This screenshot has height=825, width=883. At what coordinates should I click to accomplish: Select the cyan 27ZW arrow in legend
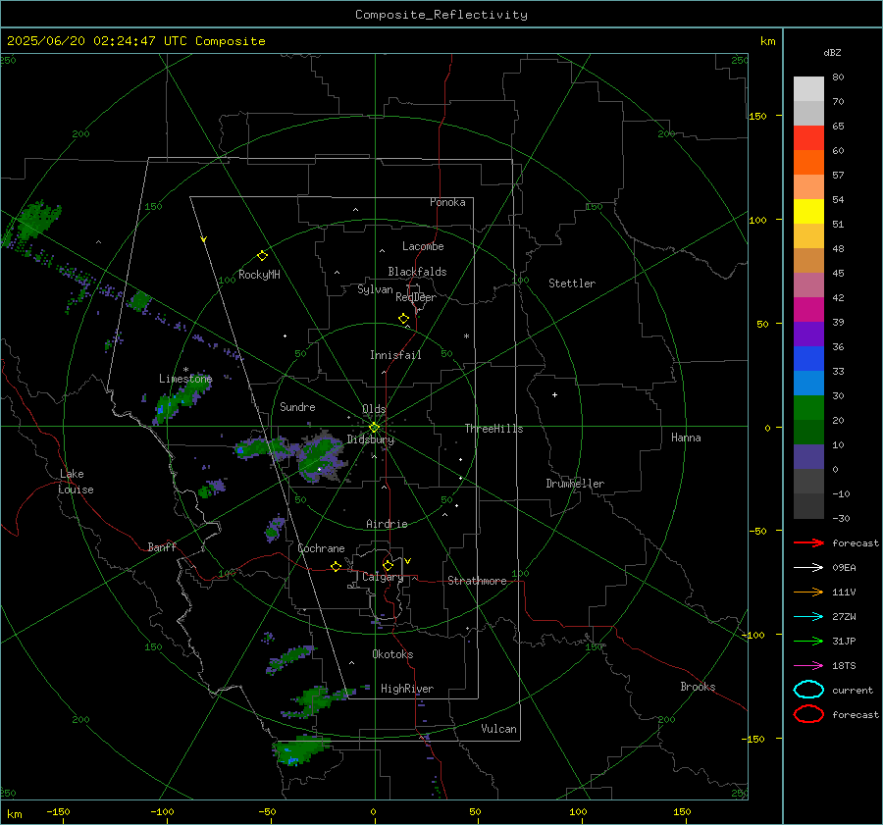pyautogui.click(x=808, y=617)
